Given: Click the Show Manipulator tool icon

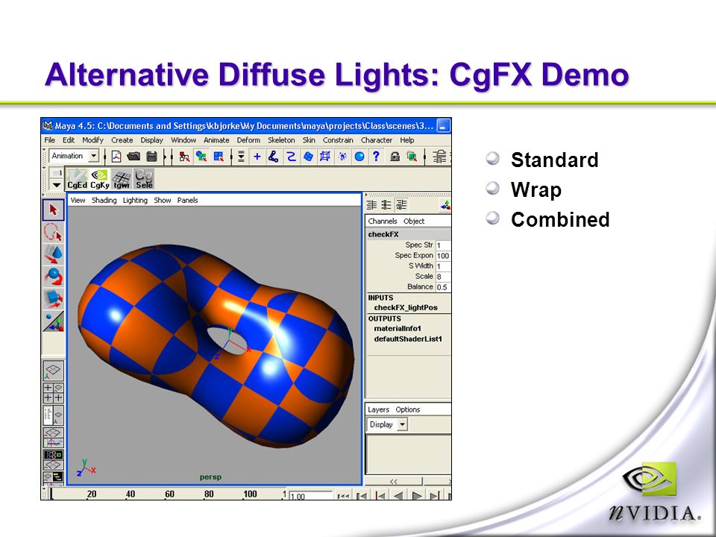Looking at the screenshot, I should point(54,321).
